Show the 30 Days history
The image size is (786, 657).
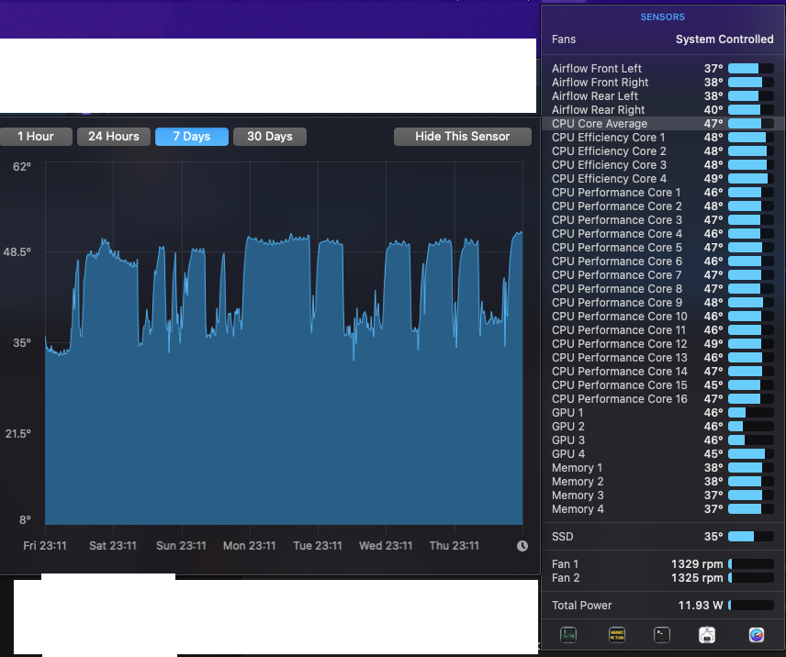(x=270, y=136)
